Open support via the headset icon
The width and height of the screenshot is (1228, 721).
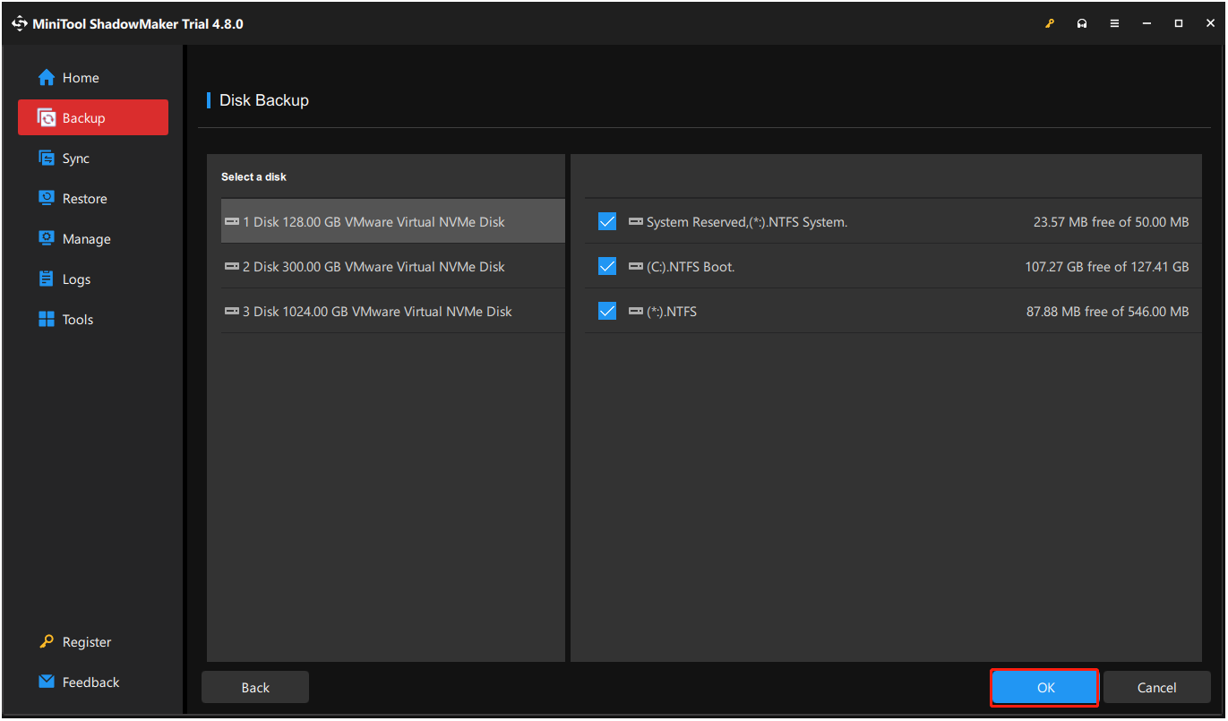pos(1081,23)
